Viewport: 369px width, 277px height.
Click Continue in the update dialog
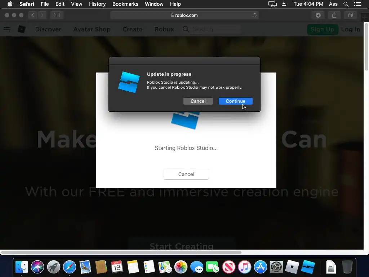[x=235, y=101]
